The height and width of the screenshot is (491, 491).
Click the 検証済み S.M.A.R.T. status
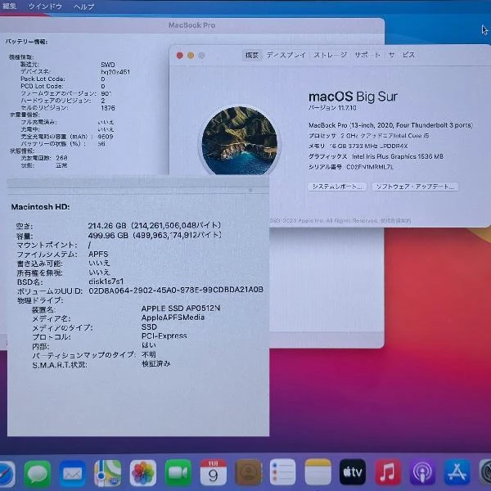coord(156,364)
